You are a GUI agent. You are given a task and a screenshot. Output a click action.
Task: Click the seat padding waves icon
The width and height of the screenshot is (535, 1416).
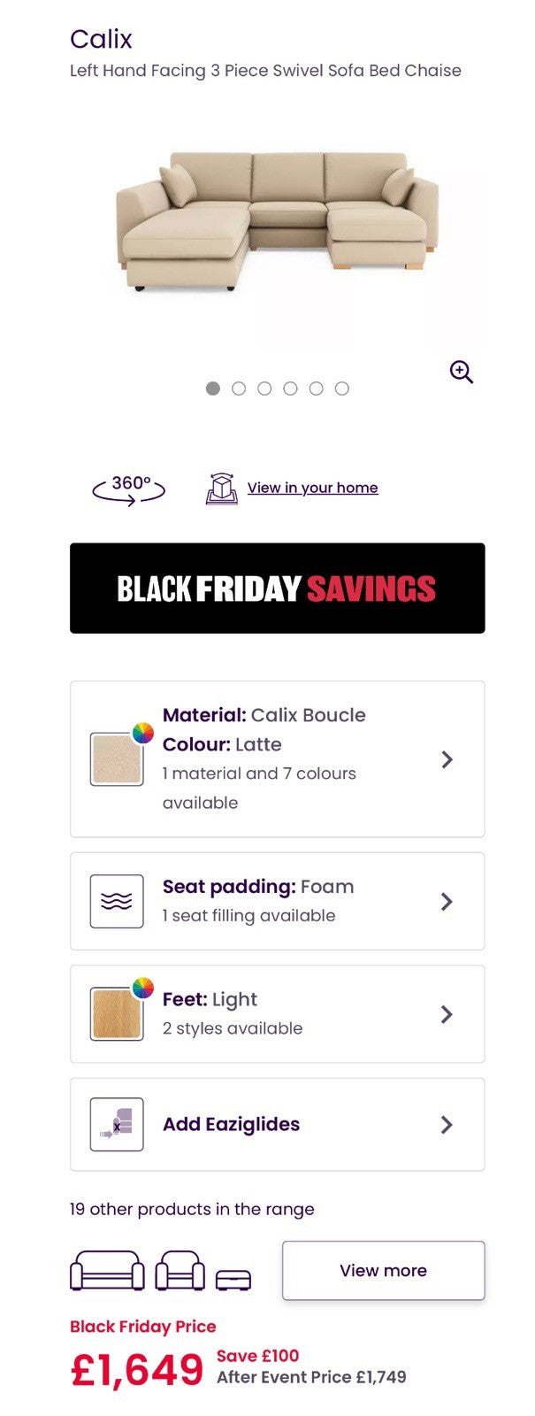[x=117, y=901]
